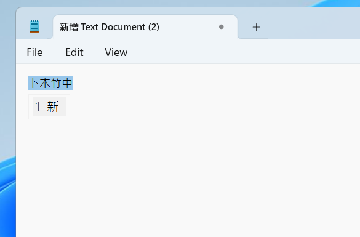Click empty menu bar space after View
This screenshot has width=360, height=237.
(x=243, y=52)
